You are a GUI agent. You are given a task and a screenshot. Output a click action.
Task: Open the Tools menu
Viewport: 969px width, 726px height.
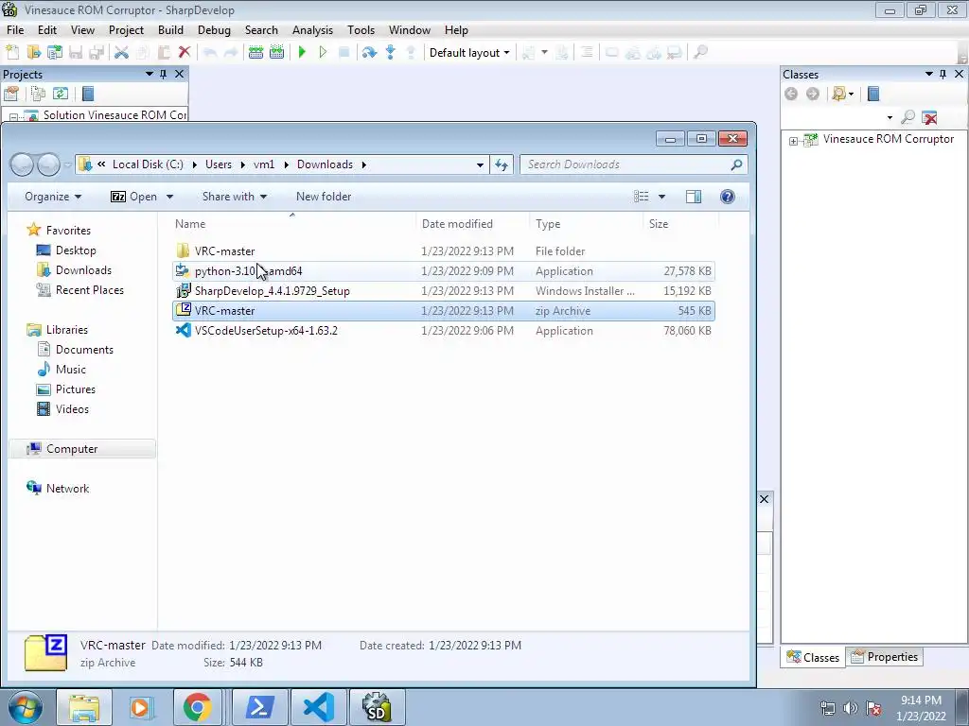pos(361,30)
